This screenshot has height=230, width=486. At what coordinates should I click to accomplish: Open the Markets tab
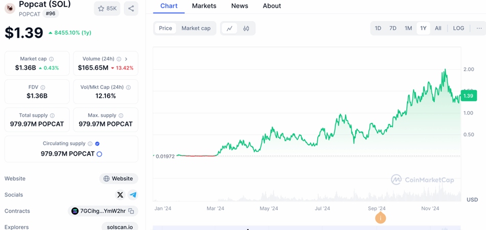[x=204, y=6]
